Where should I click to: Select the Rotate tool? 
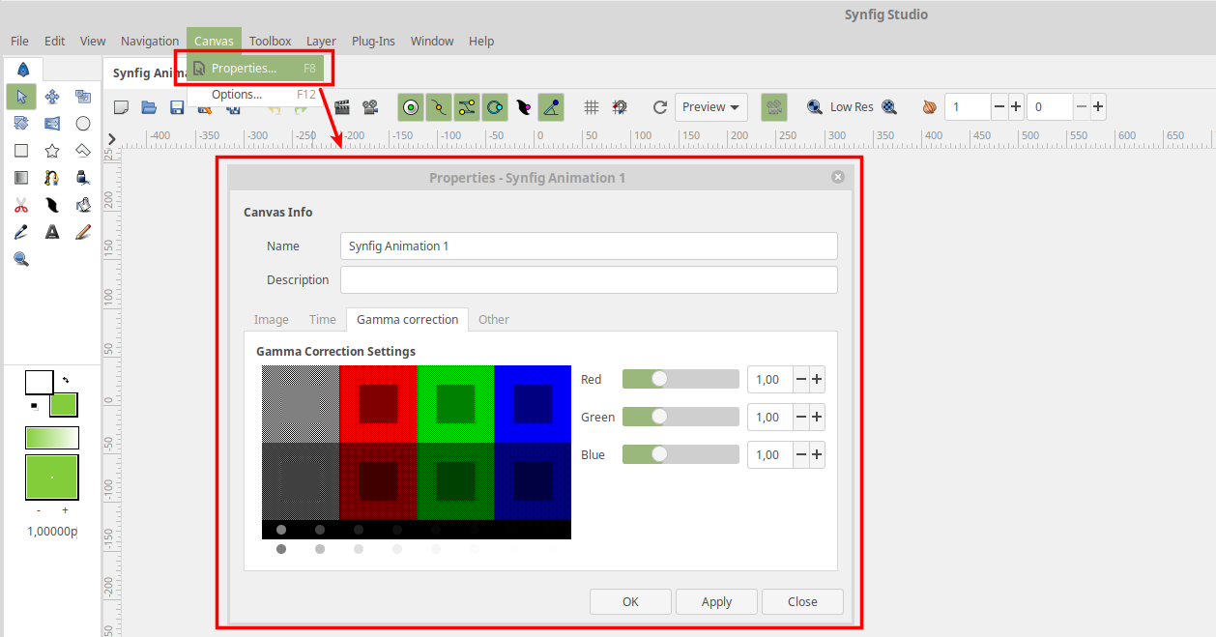pos(21,123)
